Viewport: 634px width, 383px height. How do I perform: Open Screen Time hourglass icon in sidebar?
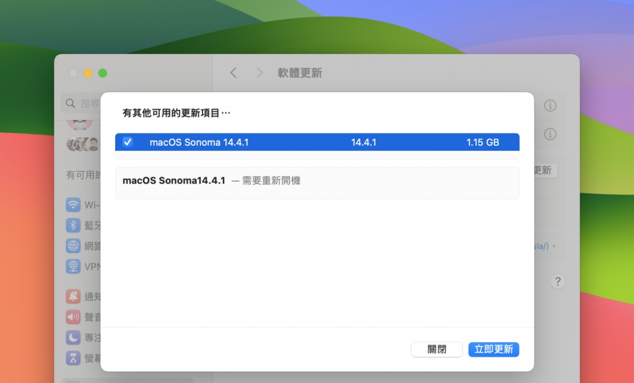pyautogui.click(x=73, y=358)
